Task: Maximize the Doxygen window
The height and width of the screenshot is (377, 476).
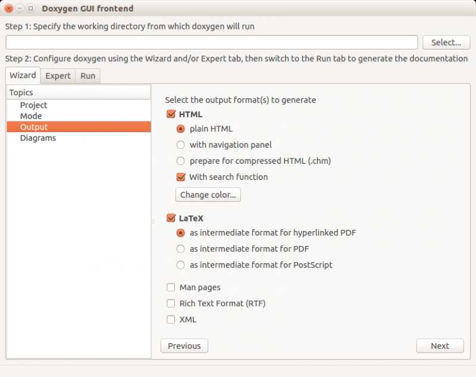Action: (30, 9)
